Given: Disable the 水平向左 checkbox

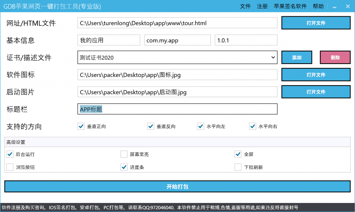Looking at the screenshot, I should pos(201,126).
